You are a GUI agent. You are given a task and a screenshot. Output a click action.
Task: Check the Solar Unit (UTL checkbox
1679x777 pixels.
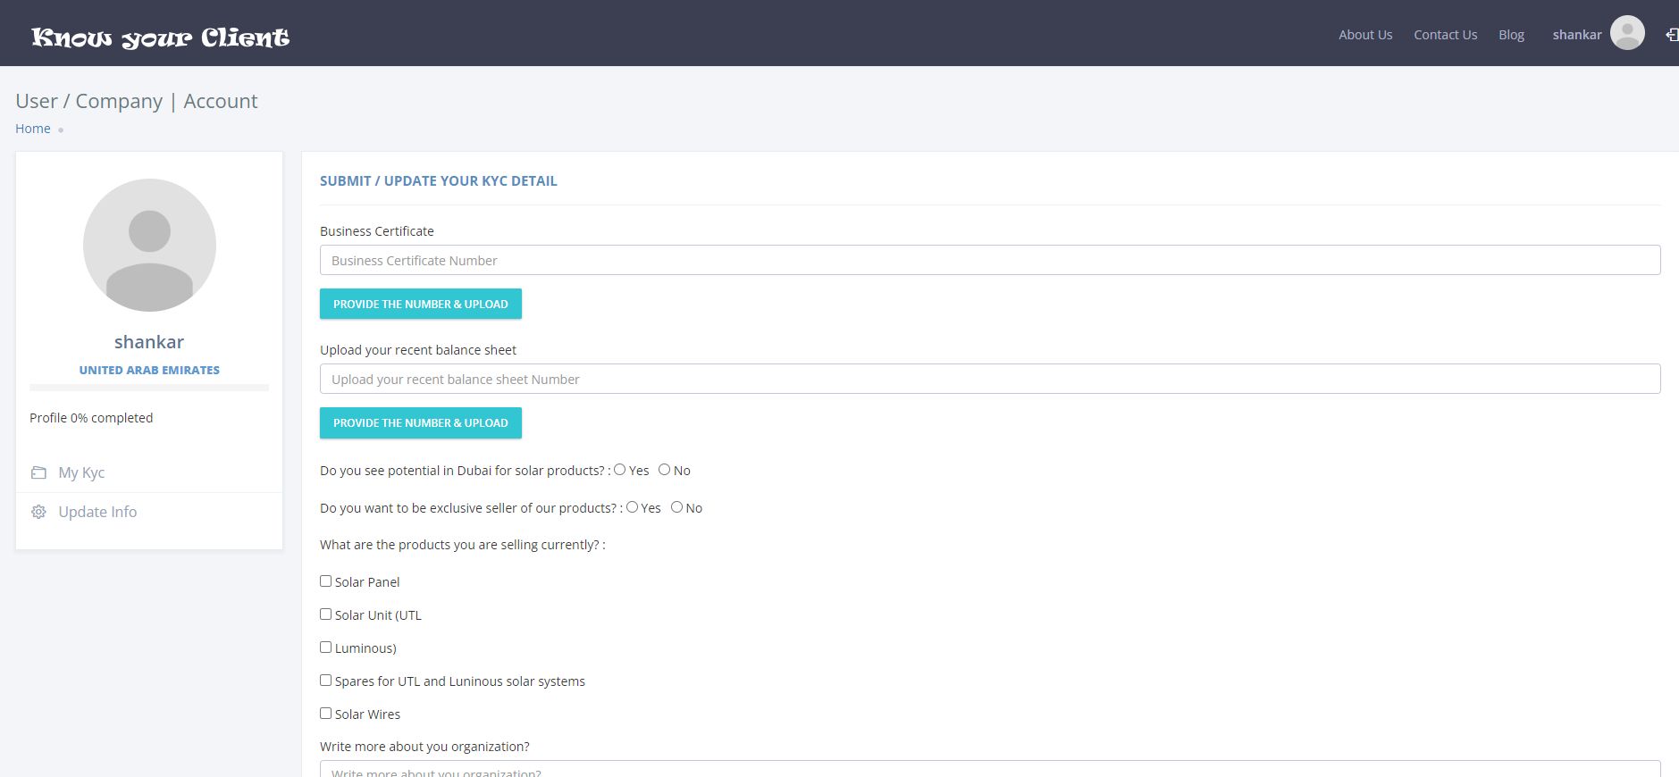(326, 614)
